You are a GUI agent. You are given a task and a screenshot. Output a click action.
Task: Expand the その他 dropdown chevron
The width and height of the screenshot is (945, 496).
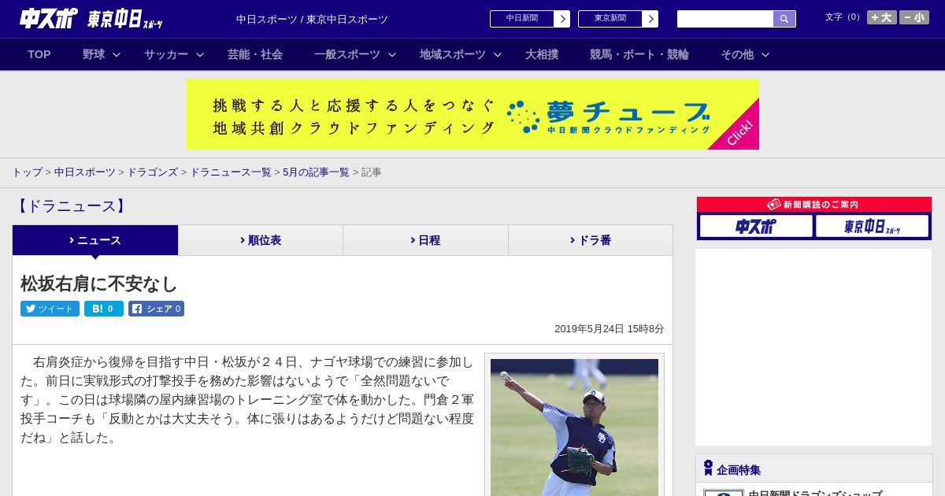(x=765, y=54)
